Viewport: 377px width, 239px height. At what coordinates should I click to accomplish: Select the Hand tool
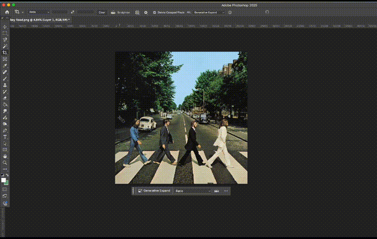point(5,156)
